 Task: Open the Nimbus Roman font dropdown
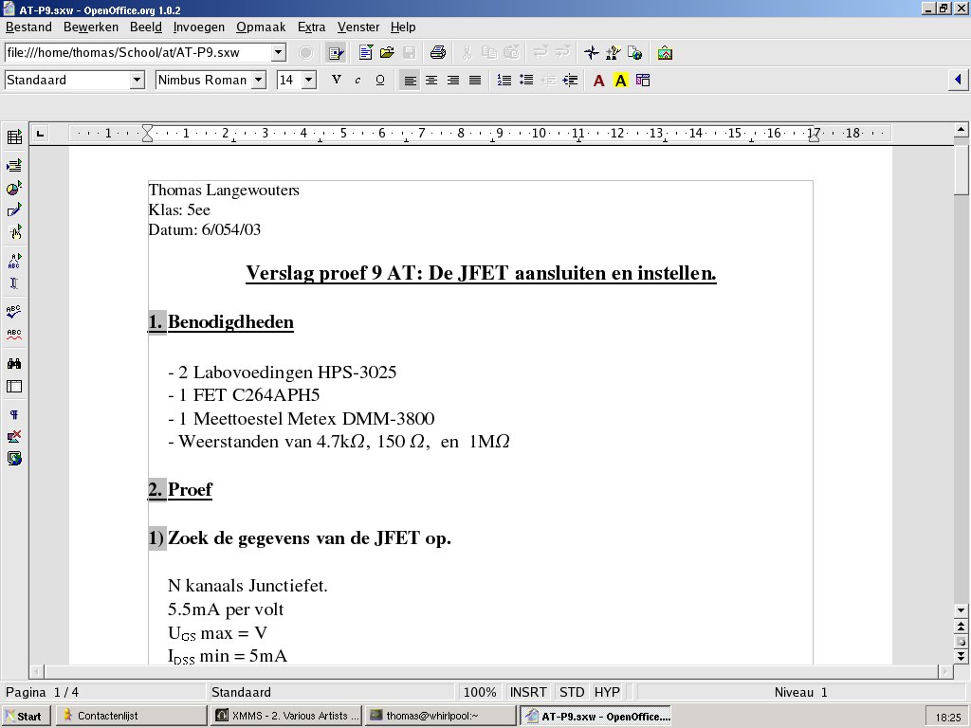tap(259, 80)
